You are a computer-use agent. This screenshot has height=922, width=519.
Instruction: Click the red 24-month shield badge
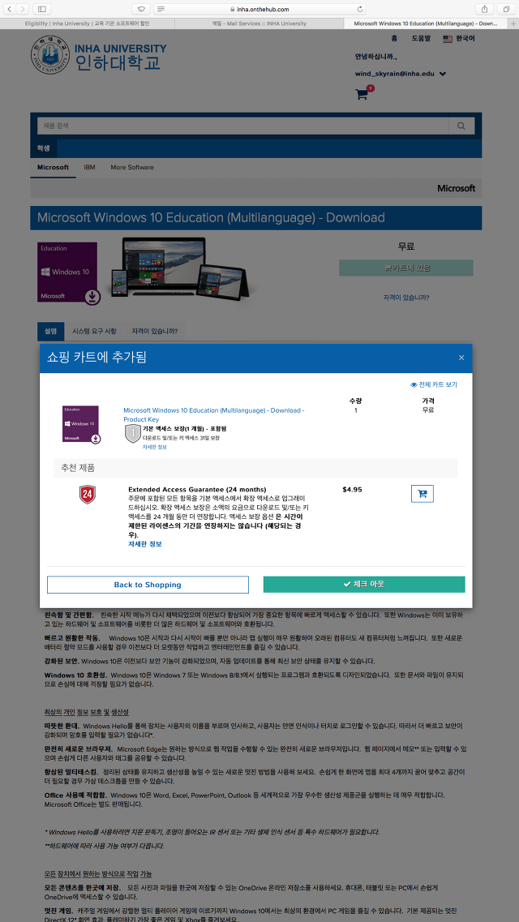pos(88,495)
